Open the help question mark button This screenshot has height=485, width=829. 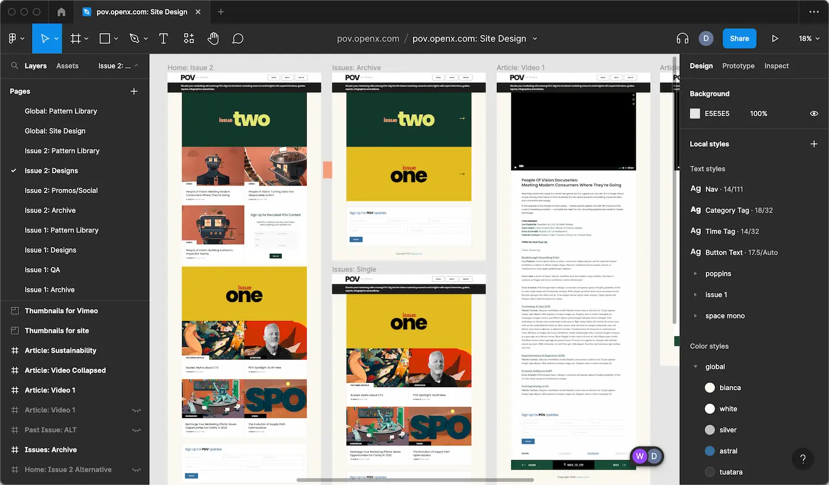pyautogui.click(x=803, y=458)
